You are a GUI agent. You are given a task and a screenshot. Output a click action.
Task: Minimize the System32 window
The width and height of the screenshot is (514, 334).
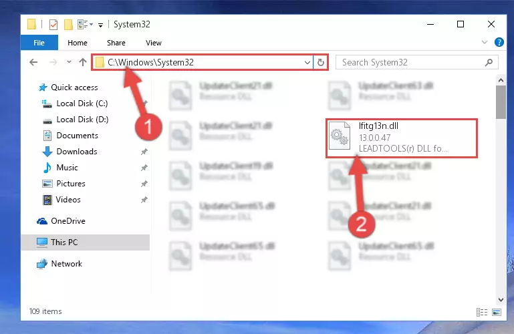click(x=430, y=24)
